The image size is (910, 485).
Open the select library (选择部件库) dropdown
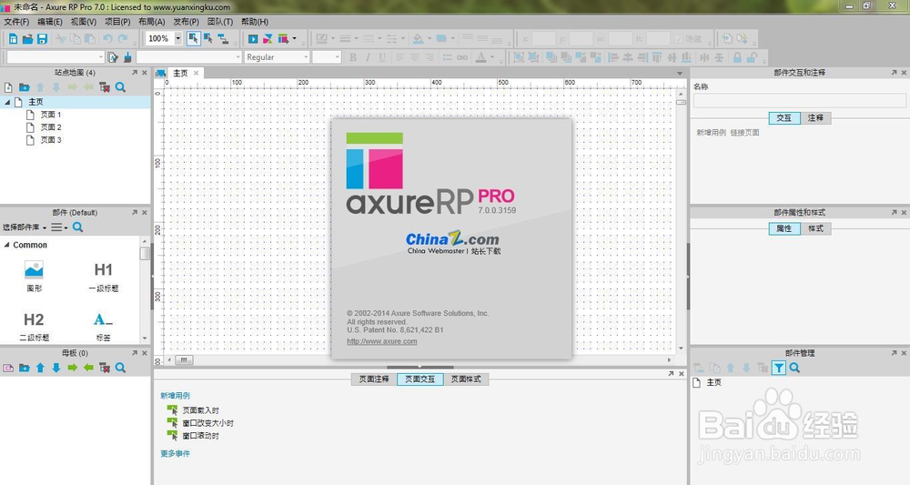[25, 227]
